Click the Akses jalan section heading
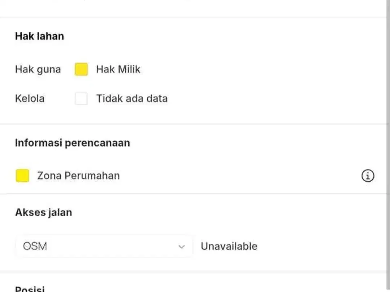This screenshot has height=292, width=390. coord(44,213)
